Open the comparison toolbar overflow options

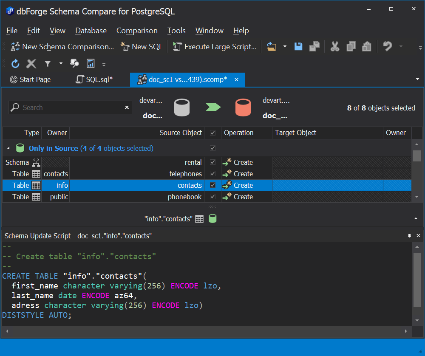[104, 65]
